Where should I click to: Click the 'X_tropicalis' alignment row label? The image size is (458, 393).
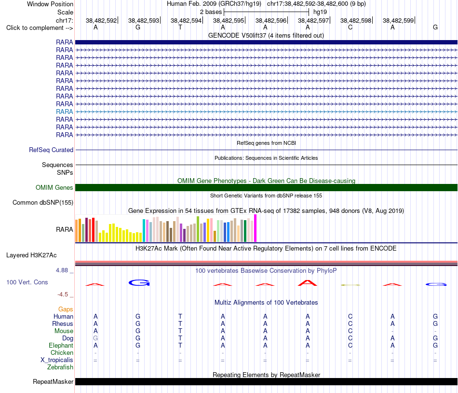(x=57, y=360)
